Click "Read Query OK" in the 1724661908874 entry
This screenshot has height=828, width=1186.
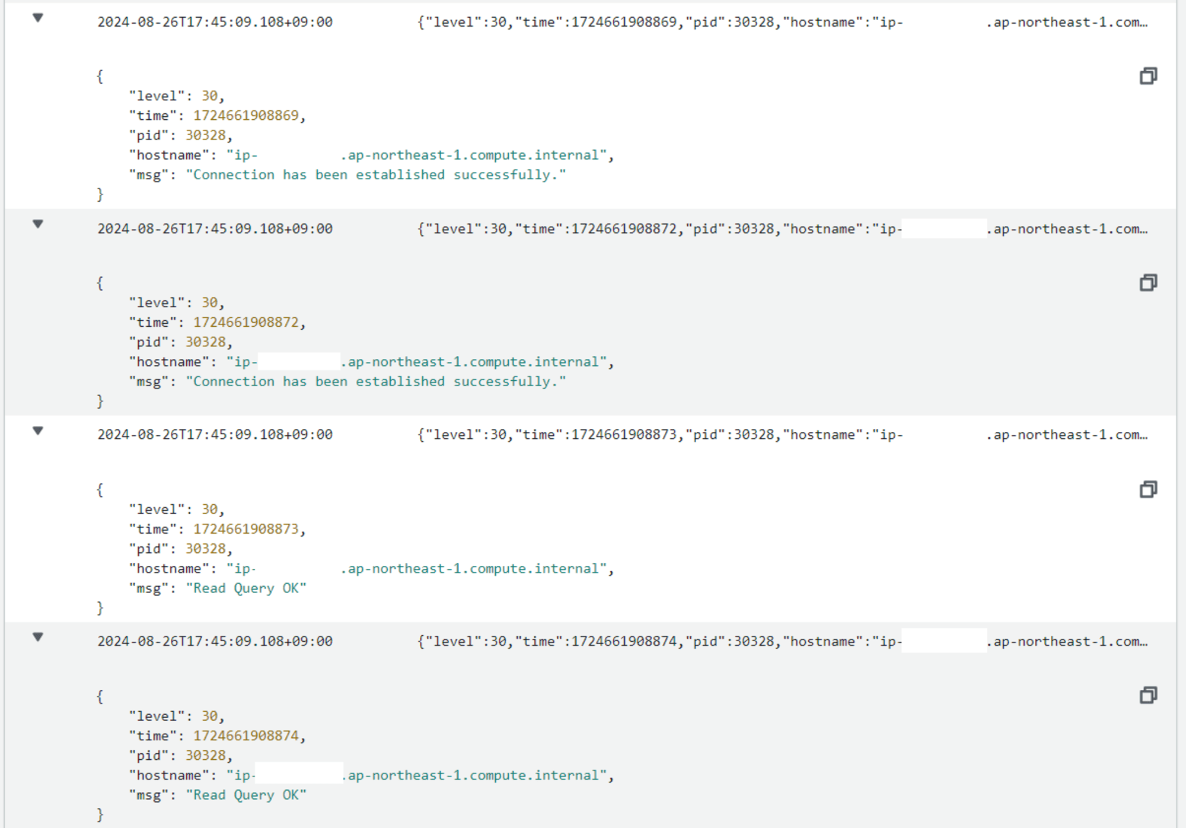tap(246, 795)
